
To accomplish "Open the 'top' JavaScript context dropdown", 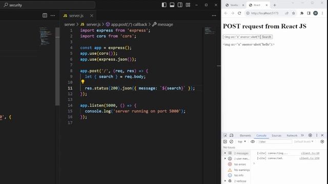I will [242, 142].
